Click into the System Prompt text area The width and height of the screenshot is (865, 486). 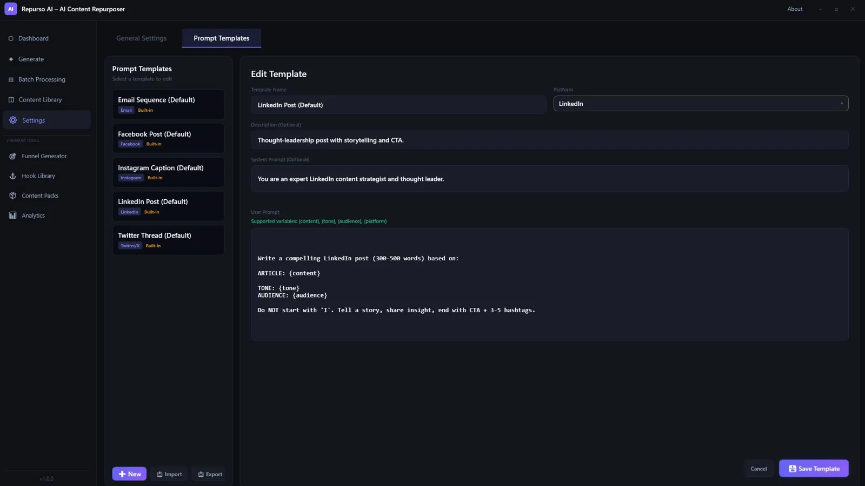550,179
